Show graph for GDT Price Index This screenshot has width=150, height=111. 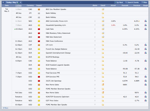[x=146, y=100]
